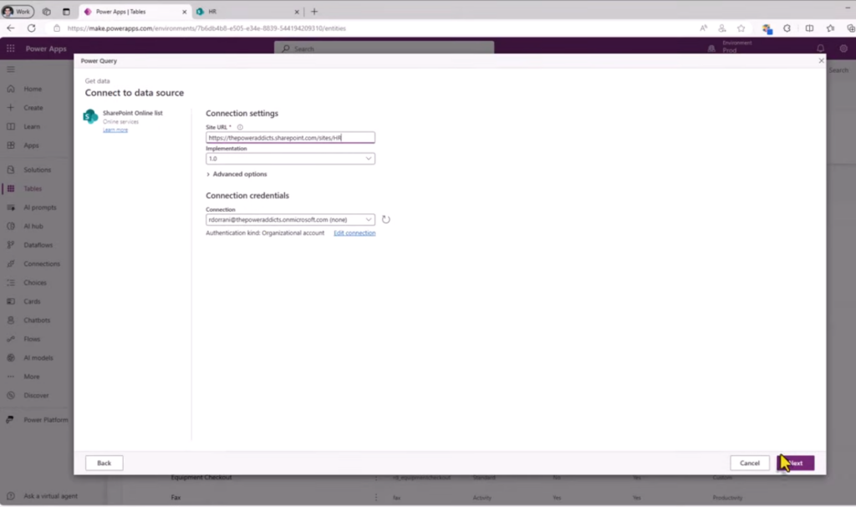Image resolution: width=856 pixels, height=507 pixels.
Task: Open a new browser tab
Action: [314, 12]
